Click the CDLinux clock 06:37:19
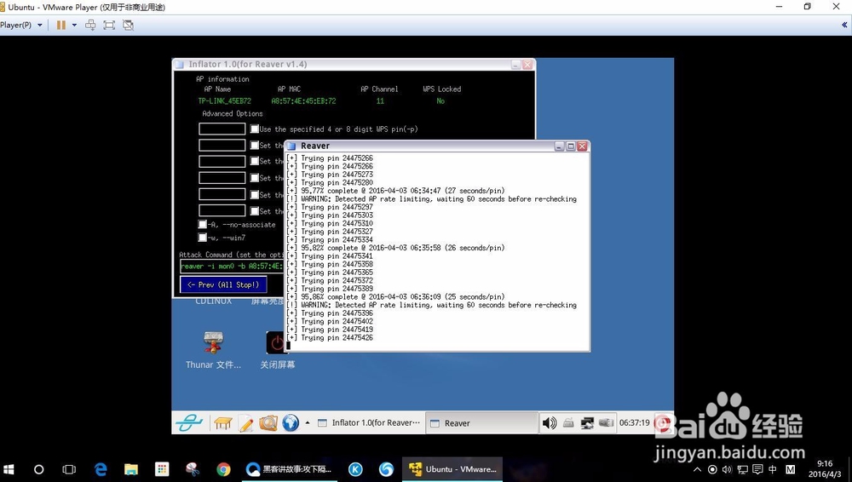 634,422
